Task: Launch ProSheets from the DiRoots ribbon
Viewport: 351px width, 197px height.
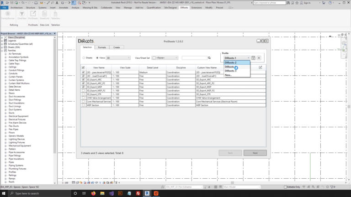Action: (x=33, y=15)
